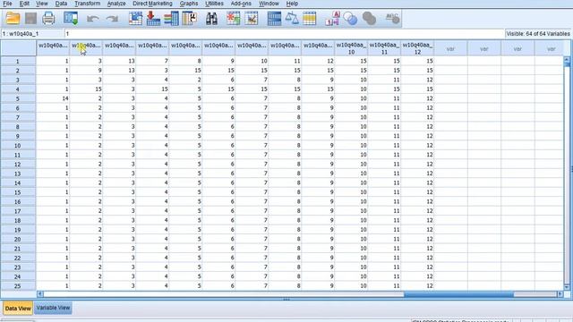Click the horizontal scrollbar right arrow
This screenshot has width=573, height=322.
click(560, 294)
